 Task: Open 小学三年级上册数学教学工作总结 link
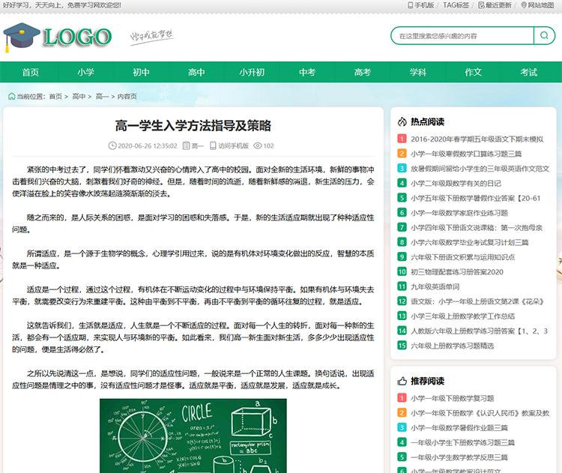click(463, 316)
